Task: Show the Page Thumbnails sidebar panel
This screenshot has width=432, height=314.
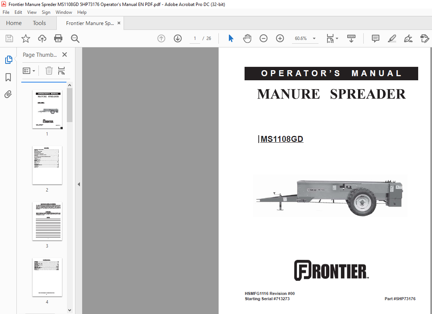Action: [9, 59]
